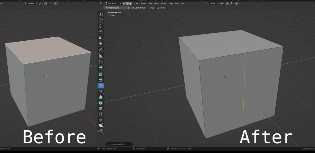Click 'User Perspective' viewport label
The width and height of the screenshot is (315, 153).
[114, 12]
